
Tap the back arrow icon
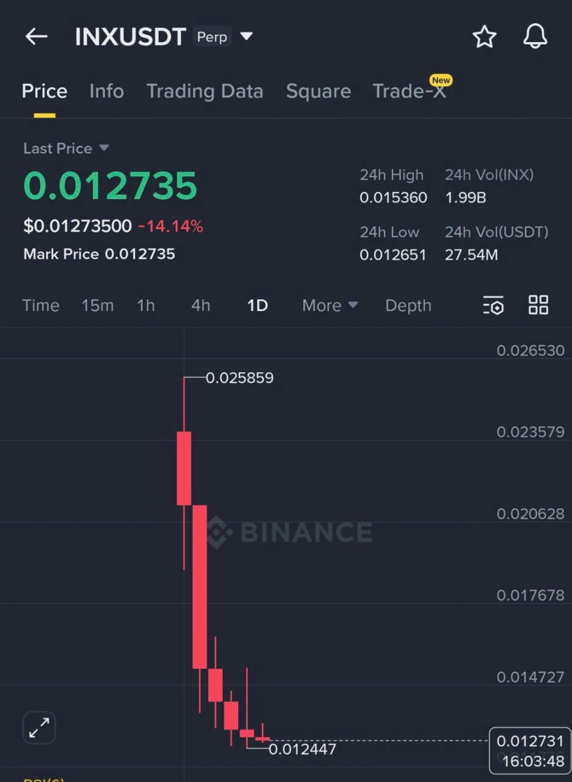point(37,37)
